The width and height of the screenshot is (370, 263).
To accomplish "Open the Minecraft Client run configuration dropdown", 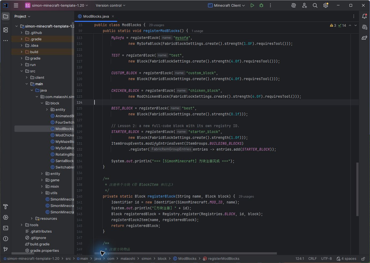I will pyautogui.click(x=226, y=5).
